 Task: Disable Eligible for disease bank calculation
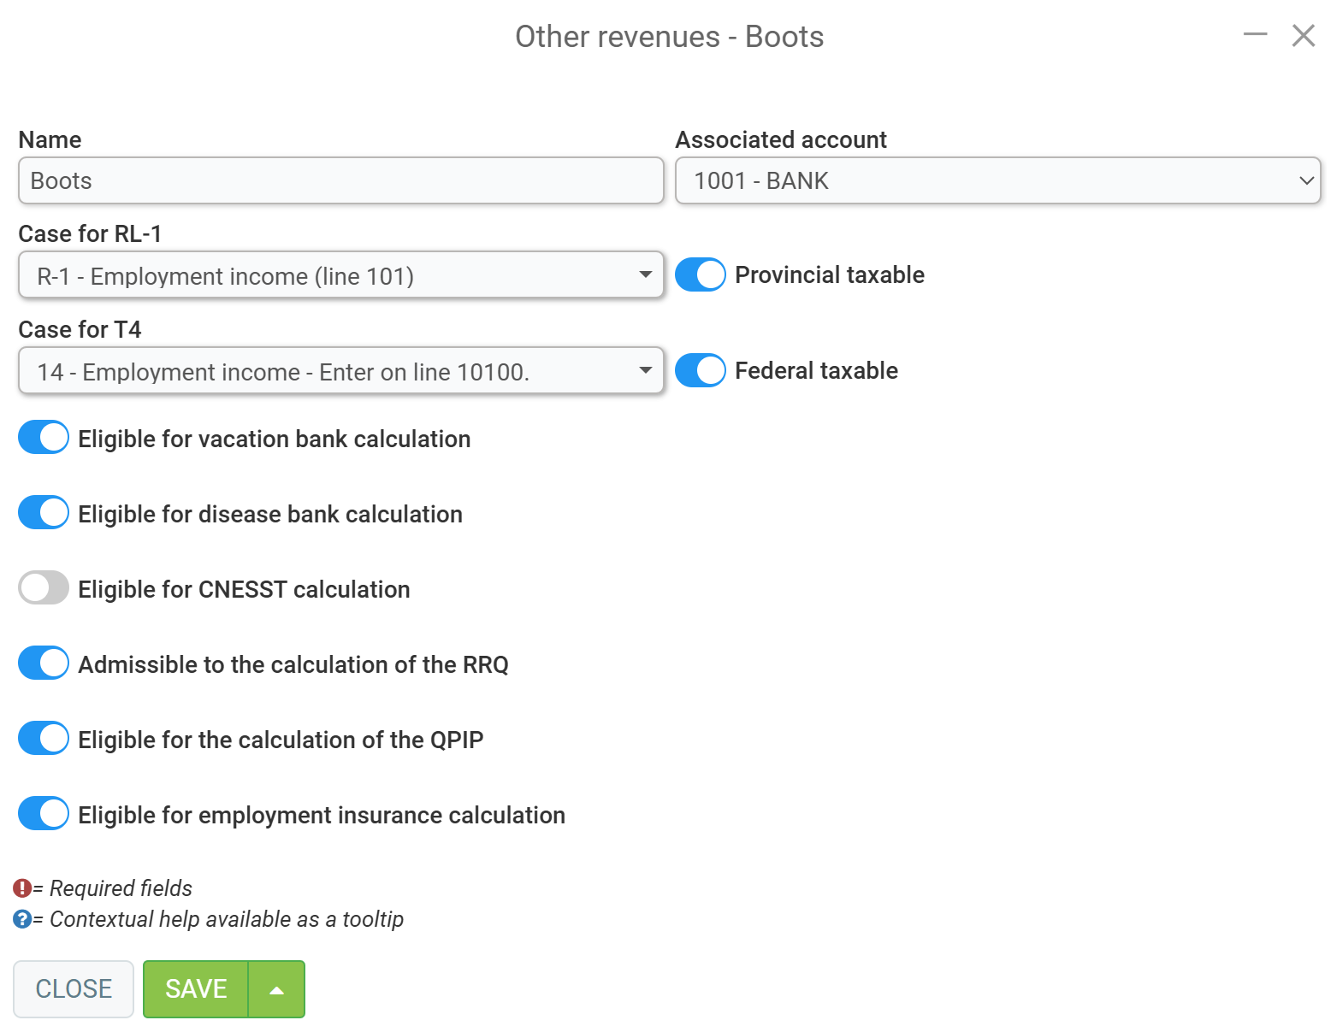tap(44, 512)
